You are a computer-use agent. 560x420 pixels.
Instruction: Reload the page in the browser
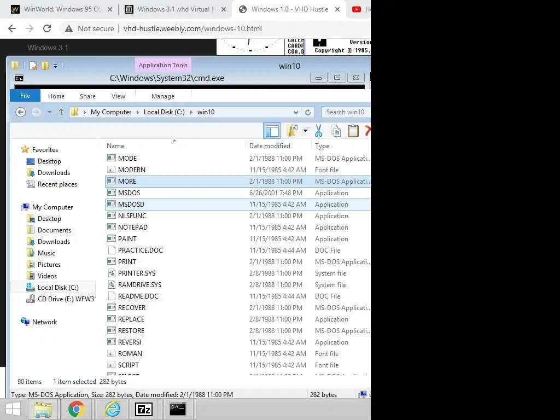(x=47, y=28)
